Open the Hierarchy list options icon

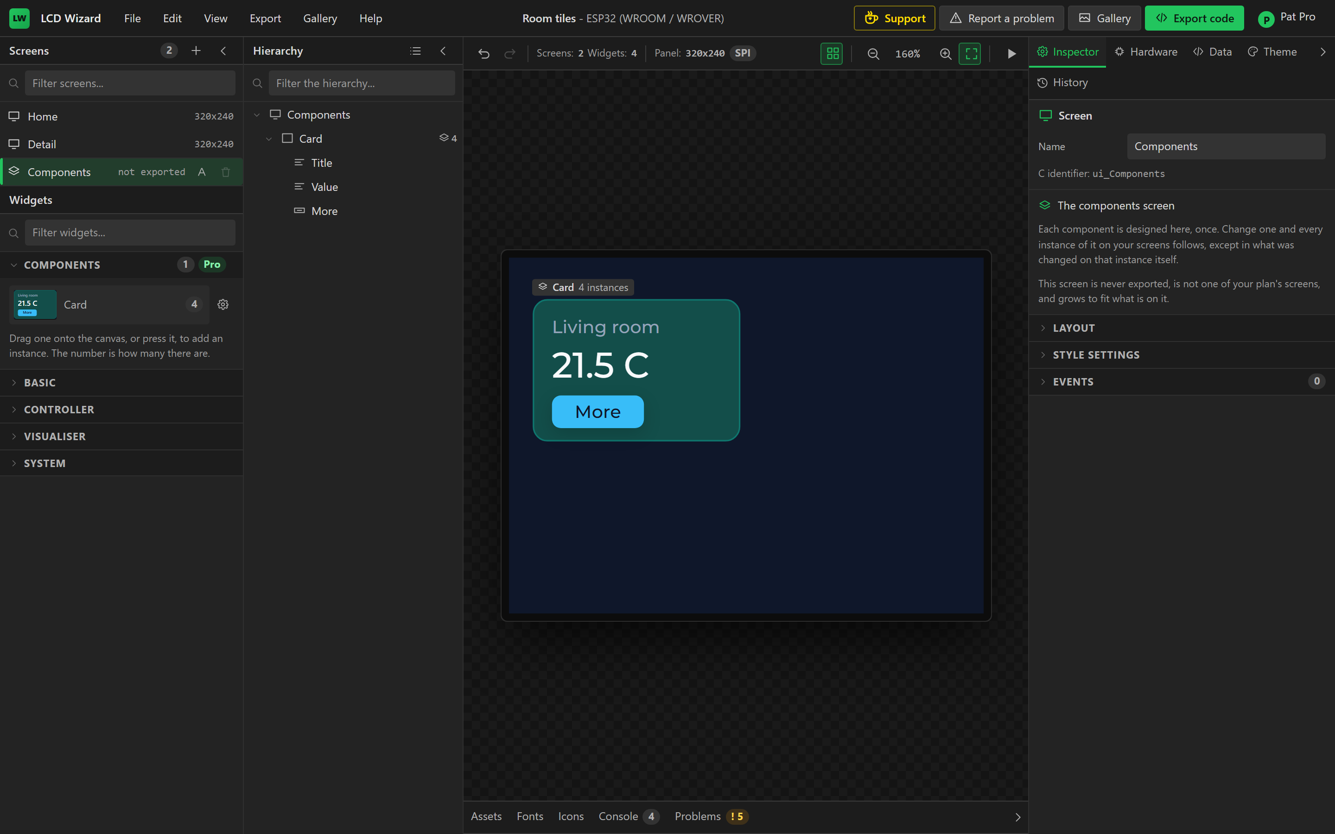click(x=415, y=51)
